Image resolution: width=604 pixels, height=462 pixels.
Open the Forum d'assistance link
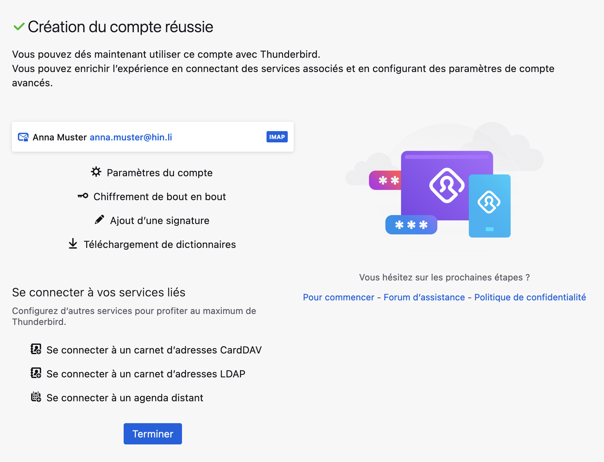424,297
